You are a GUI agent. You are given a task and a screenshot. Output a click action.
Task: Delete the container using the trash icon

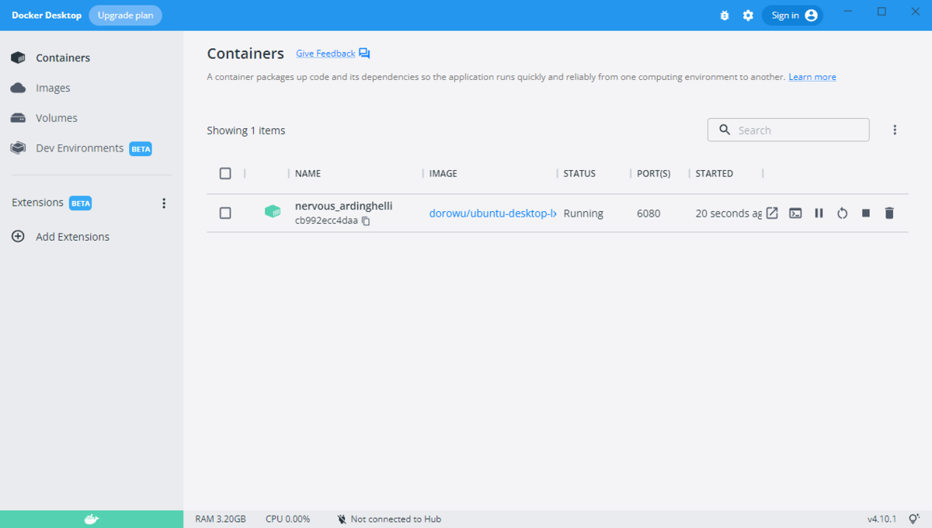[889, 213]
